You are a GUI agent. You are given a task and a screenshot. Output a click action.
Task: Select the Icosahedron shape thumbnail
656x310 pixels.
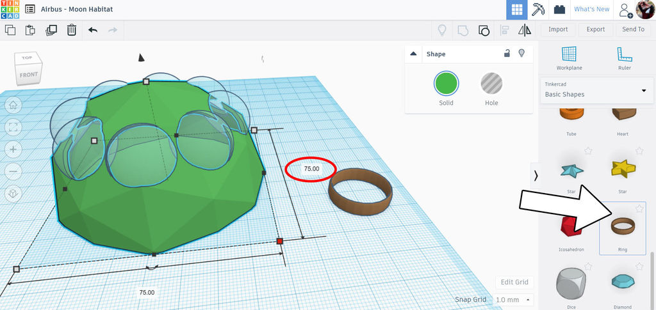point(571,226)
